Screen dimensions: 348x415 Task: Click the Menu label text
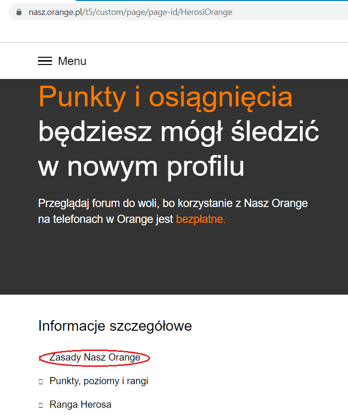click(72, 61)
